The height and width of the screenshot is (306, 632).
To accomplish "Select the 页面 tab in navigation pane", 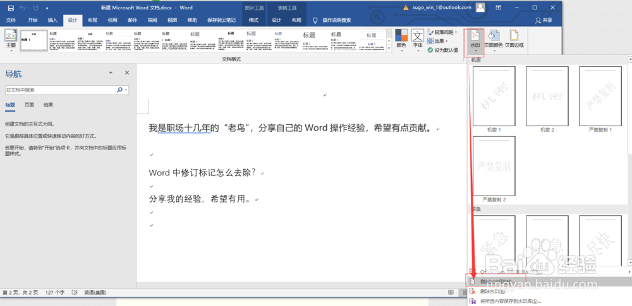I will 29,105.
